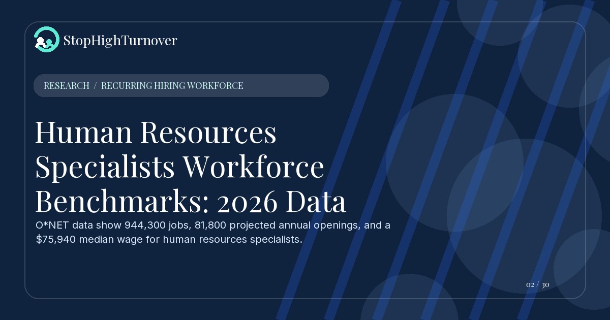Click the StopHighTurnover brand name
This screenshot has height=320, width=610.
120,40
